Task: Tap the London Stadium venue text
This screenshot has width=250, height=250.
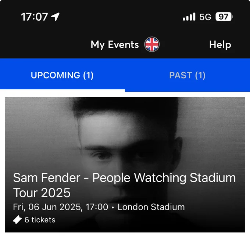Action: point(151,207)
